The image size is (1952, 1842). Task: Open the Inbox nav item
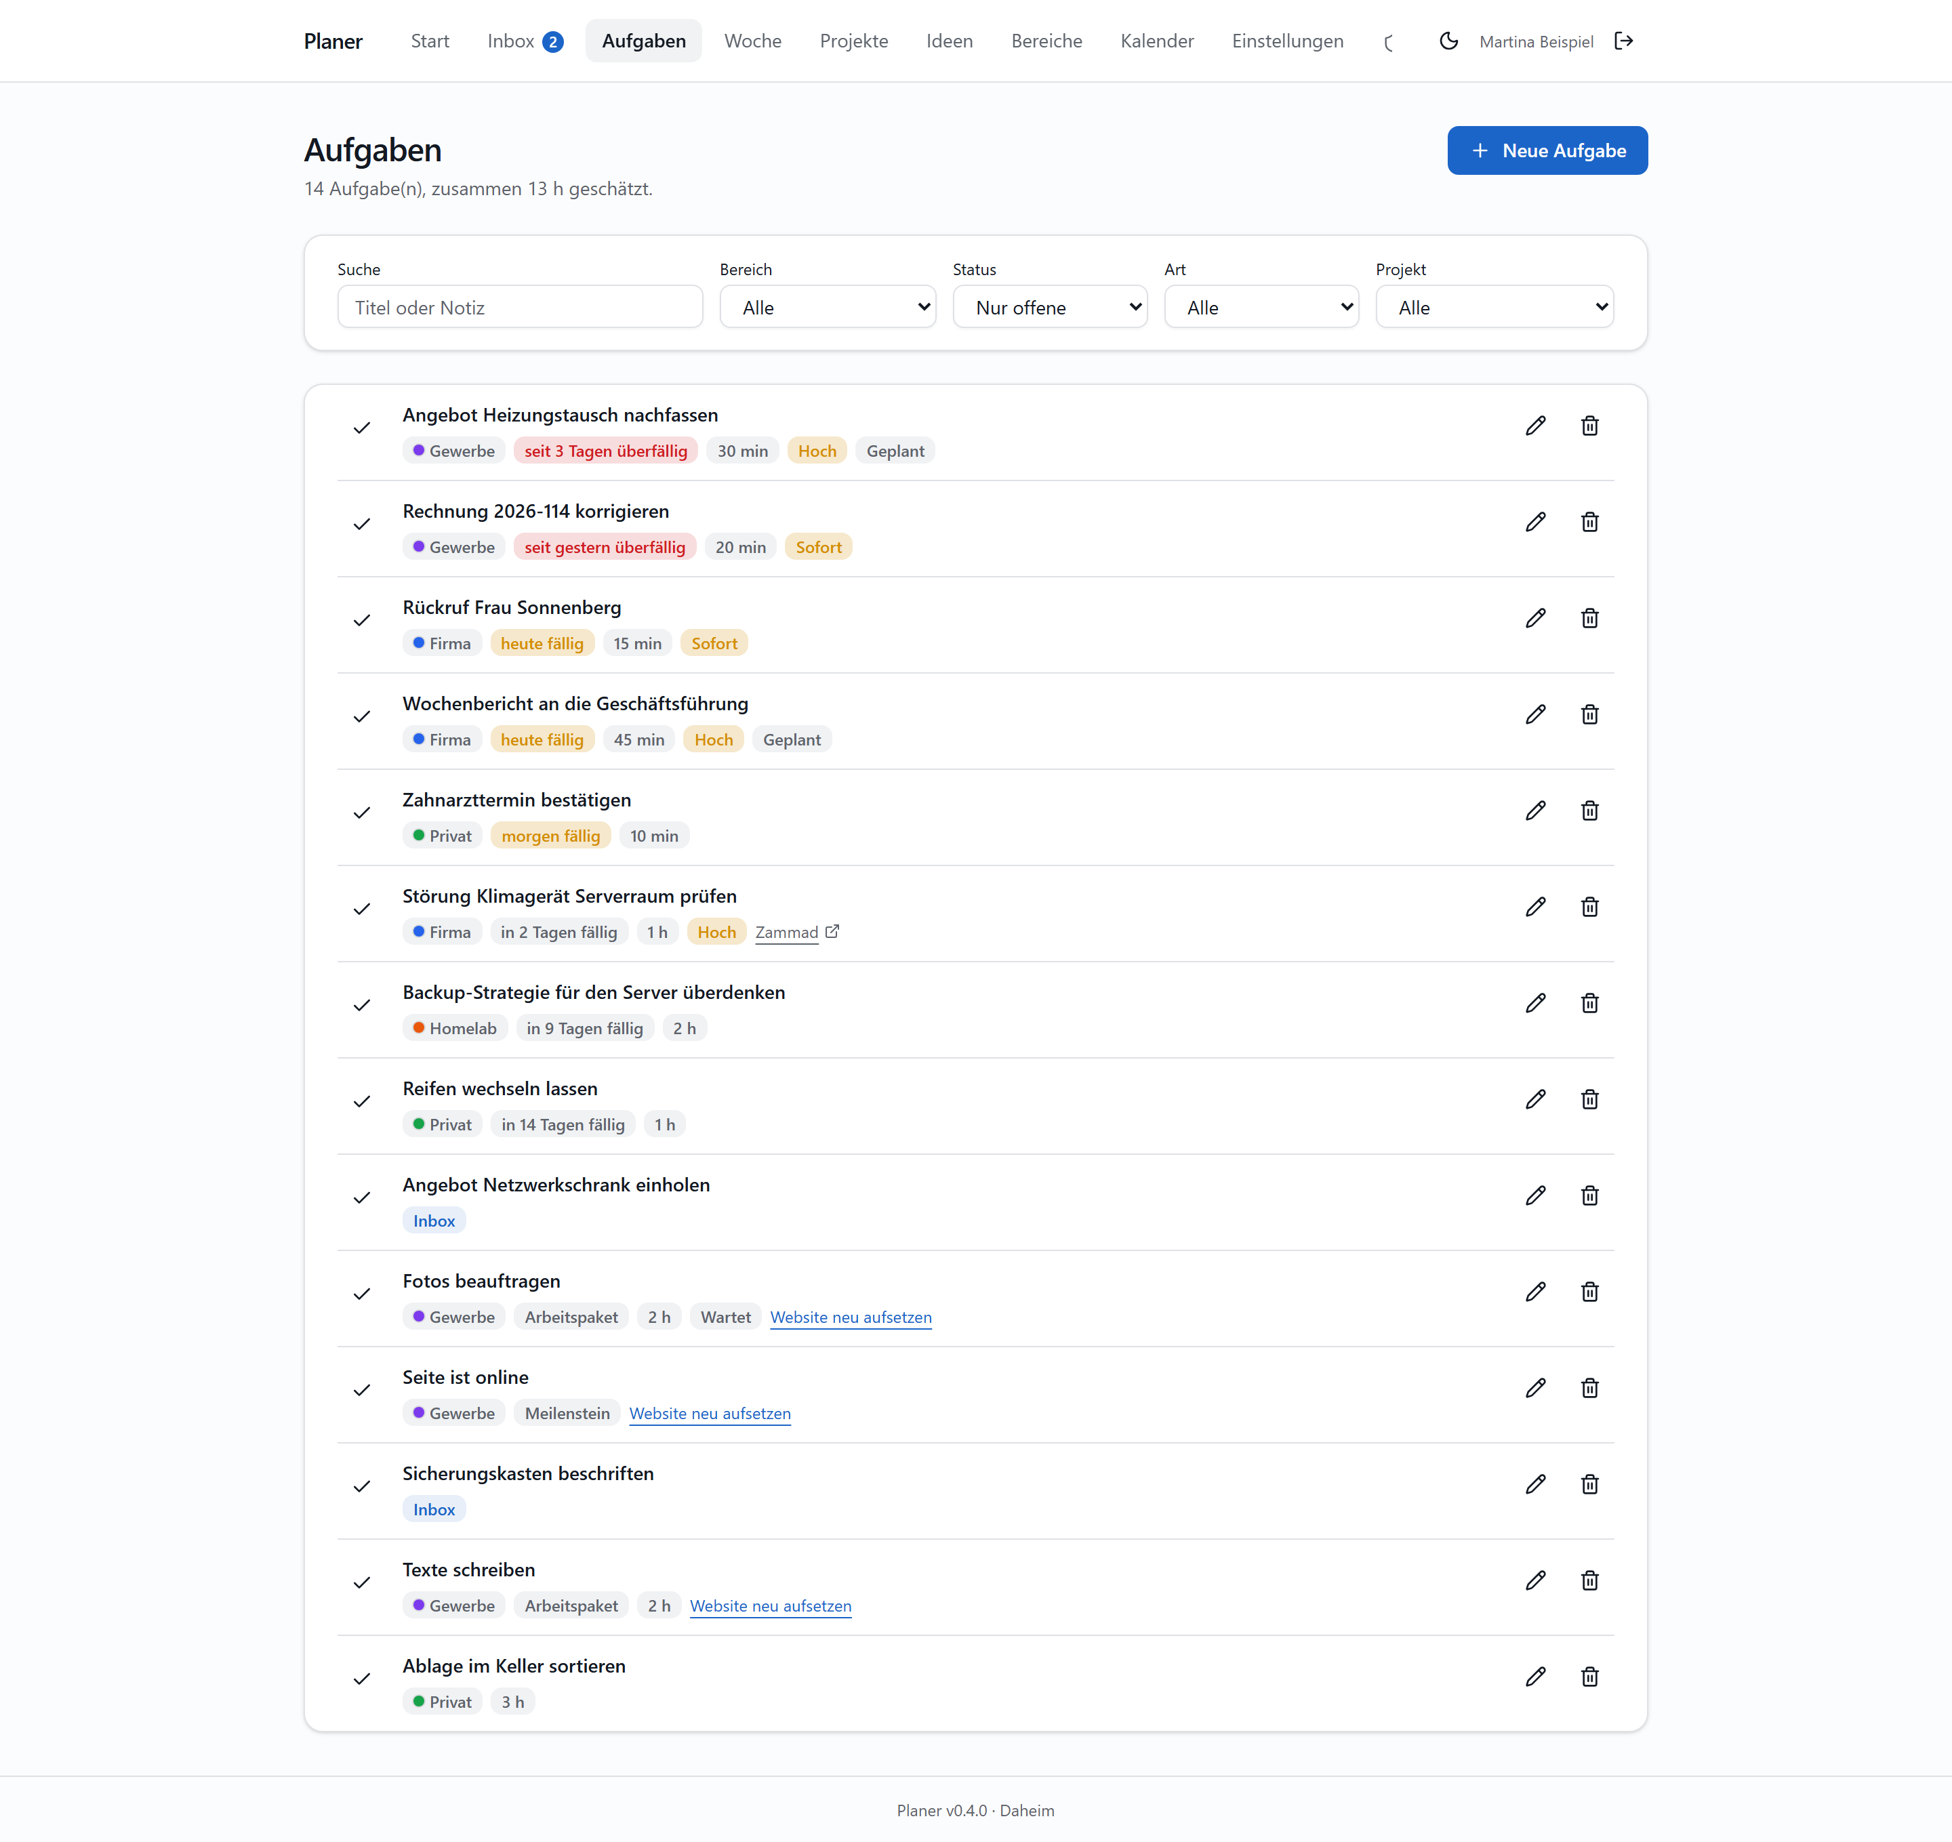(525, 41)
